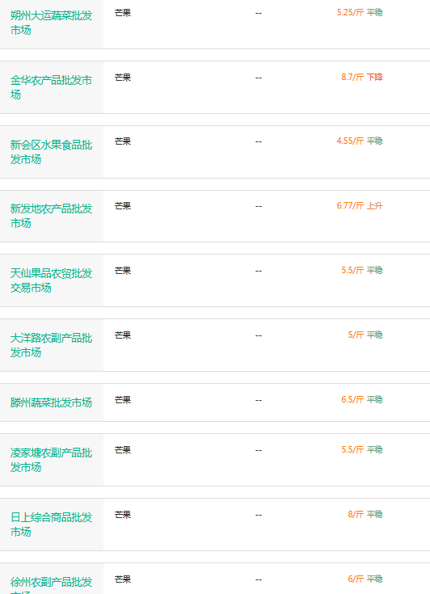
Task: Open 滕州蔬菜批发市场 link
Action: click(51, 402)
